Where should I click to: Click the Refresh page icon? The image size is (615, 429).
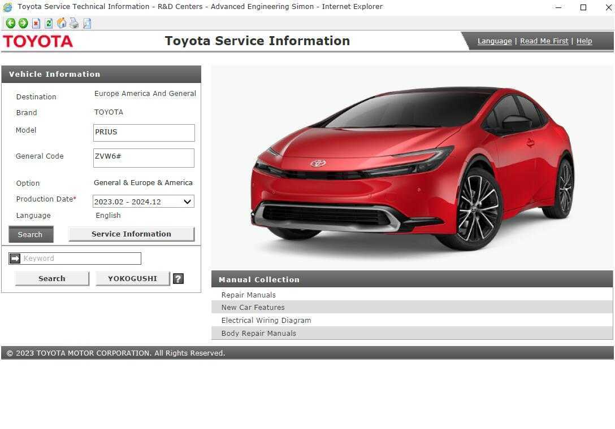49,24
